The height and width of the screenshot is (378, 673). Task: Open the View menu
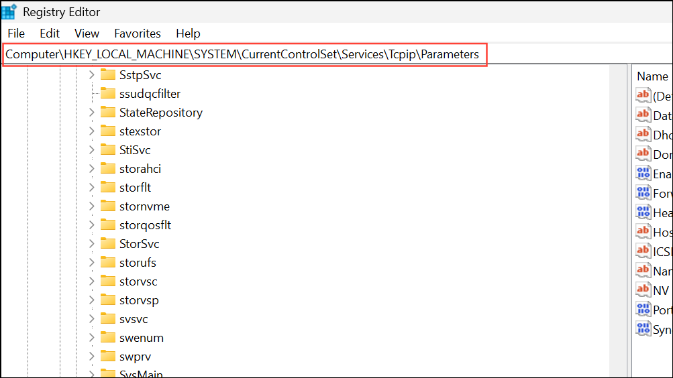[x=87, y=34]
